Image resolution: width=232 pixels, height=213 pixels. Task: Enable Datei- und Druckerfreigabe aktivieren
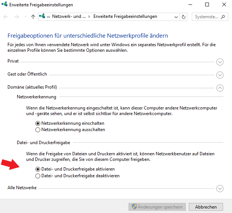pyautogui.click(x=37, y=169)
